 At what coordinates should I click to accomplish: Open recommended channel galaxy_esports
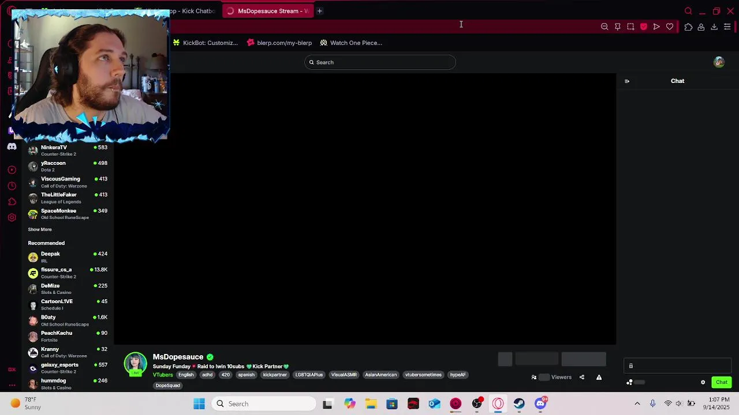point(68,368)
